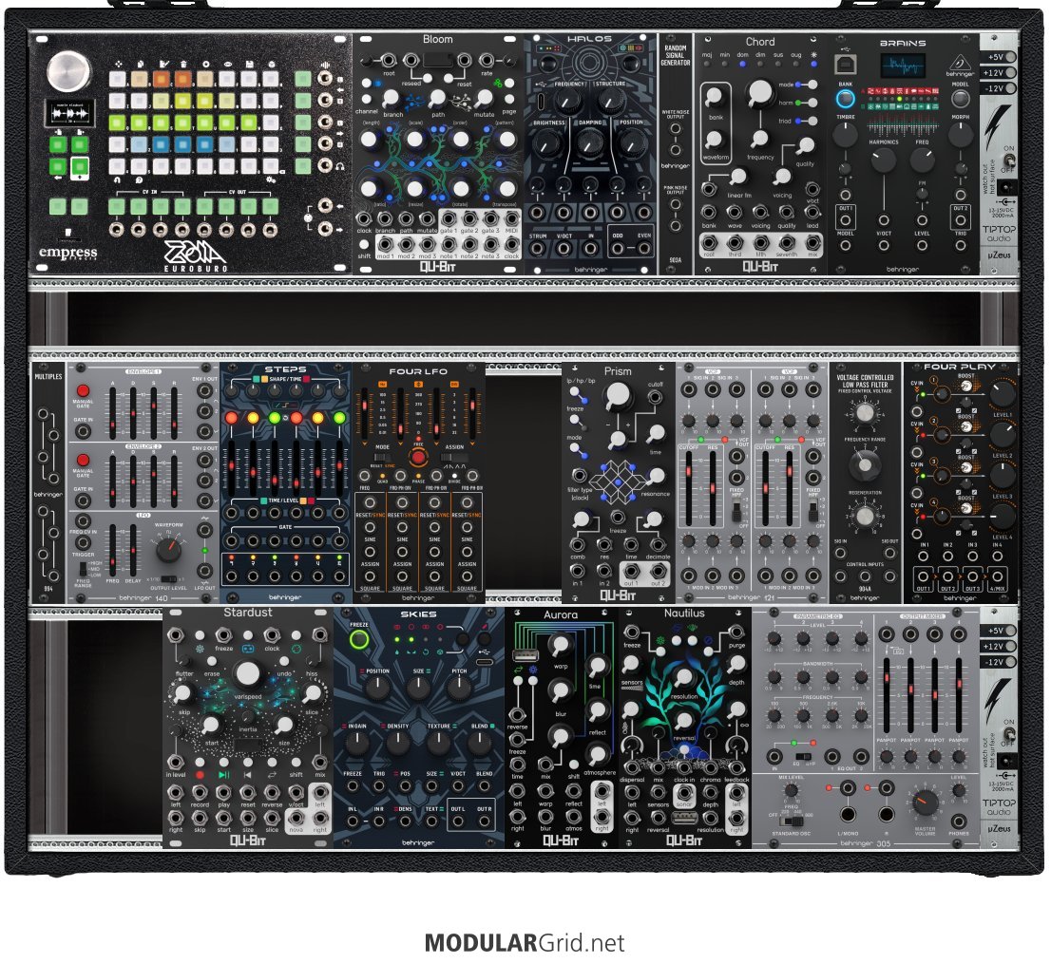Click the USB port icon on the Brains module
This screenshot has width=1051, height=963.
[x=845, y=65]
